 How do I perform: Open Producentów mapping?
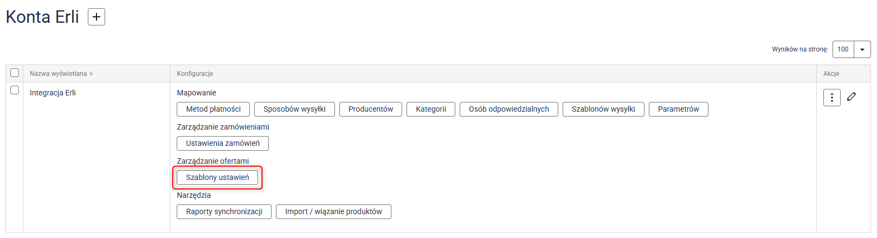click(370, 109)
